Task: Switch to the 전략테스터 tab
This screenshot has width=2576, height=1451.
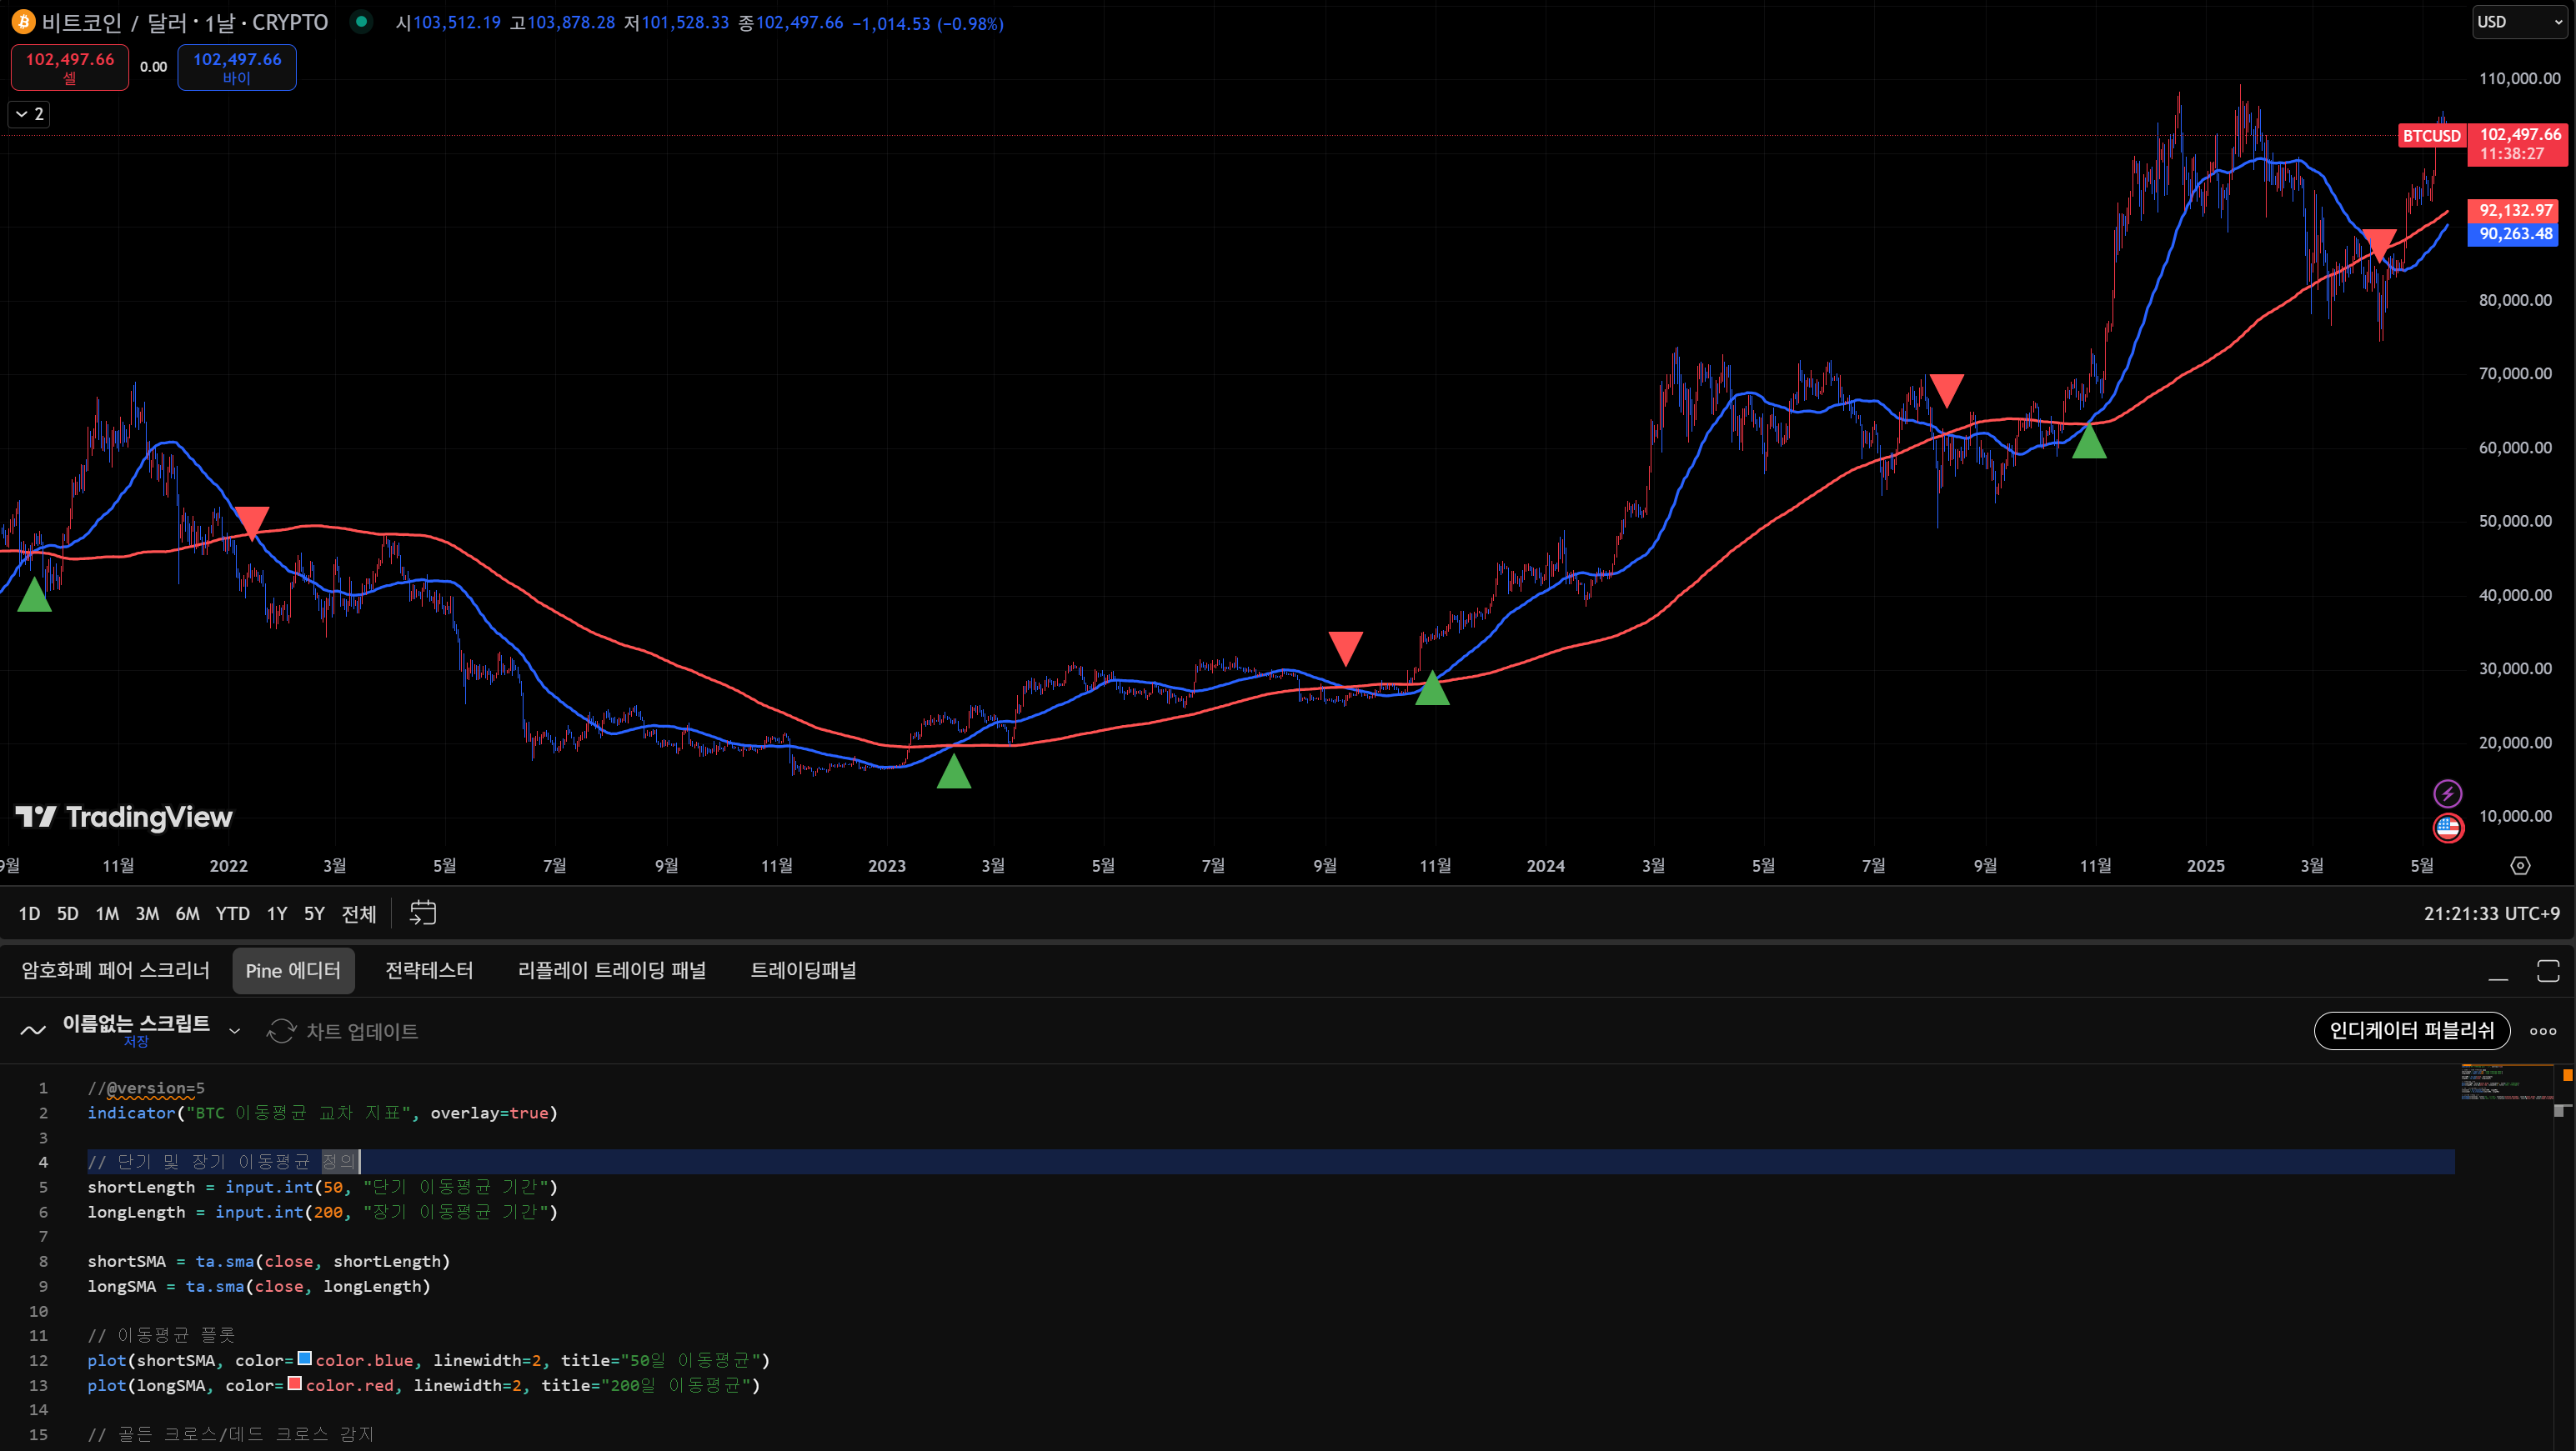Action: pos(429,970)
